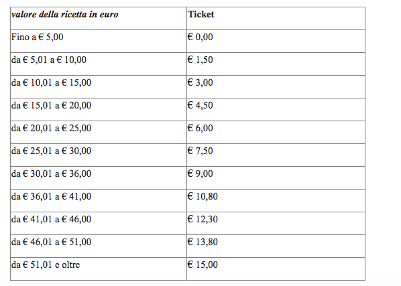Select the 'da € 46,01 a € 51,00' cell
This screenshot has width=401, height=286.
pos(51,242)
